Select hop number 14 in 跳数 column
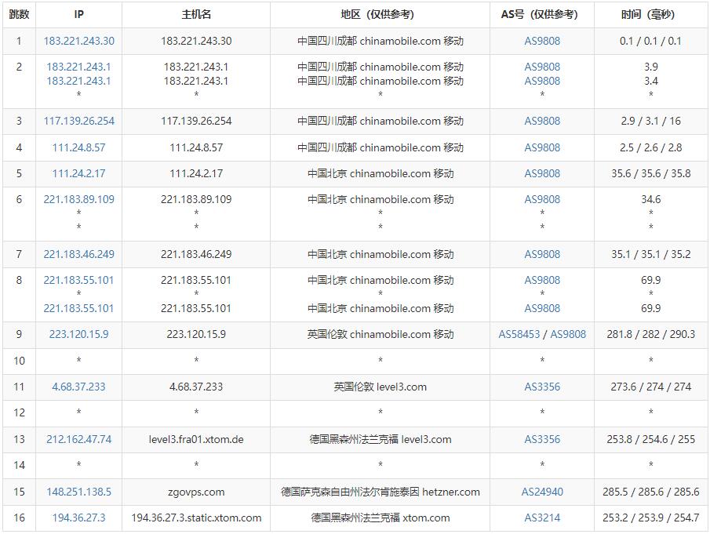 (19, 465)
